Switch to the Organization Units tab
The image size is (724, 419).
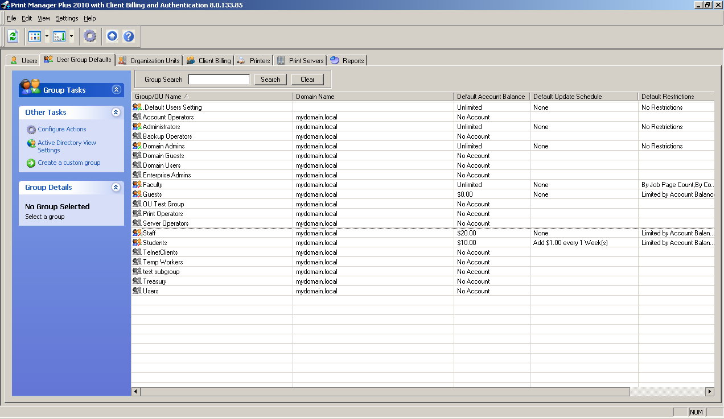[x=149, y=61]
